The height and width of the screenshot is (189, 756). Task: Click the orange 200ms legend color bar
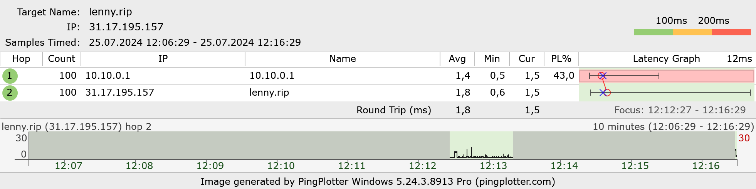tap(692, 32)
